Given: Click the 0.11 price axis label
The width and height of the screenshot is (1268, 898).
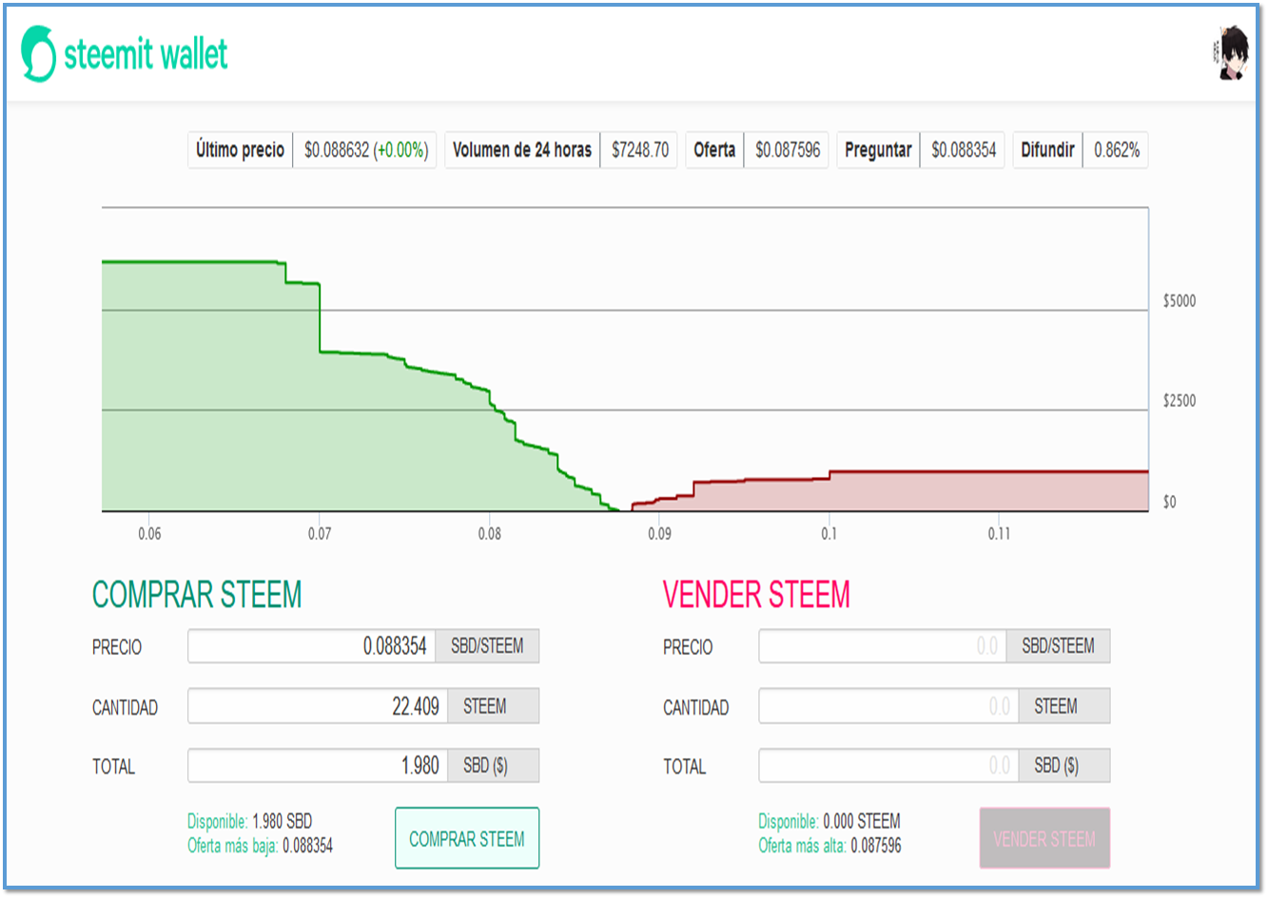Looking at the screenshot, I should coord(999,534).
